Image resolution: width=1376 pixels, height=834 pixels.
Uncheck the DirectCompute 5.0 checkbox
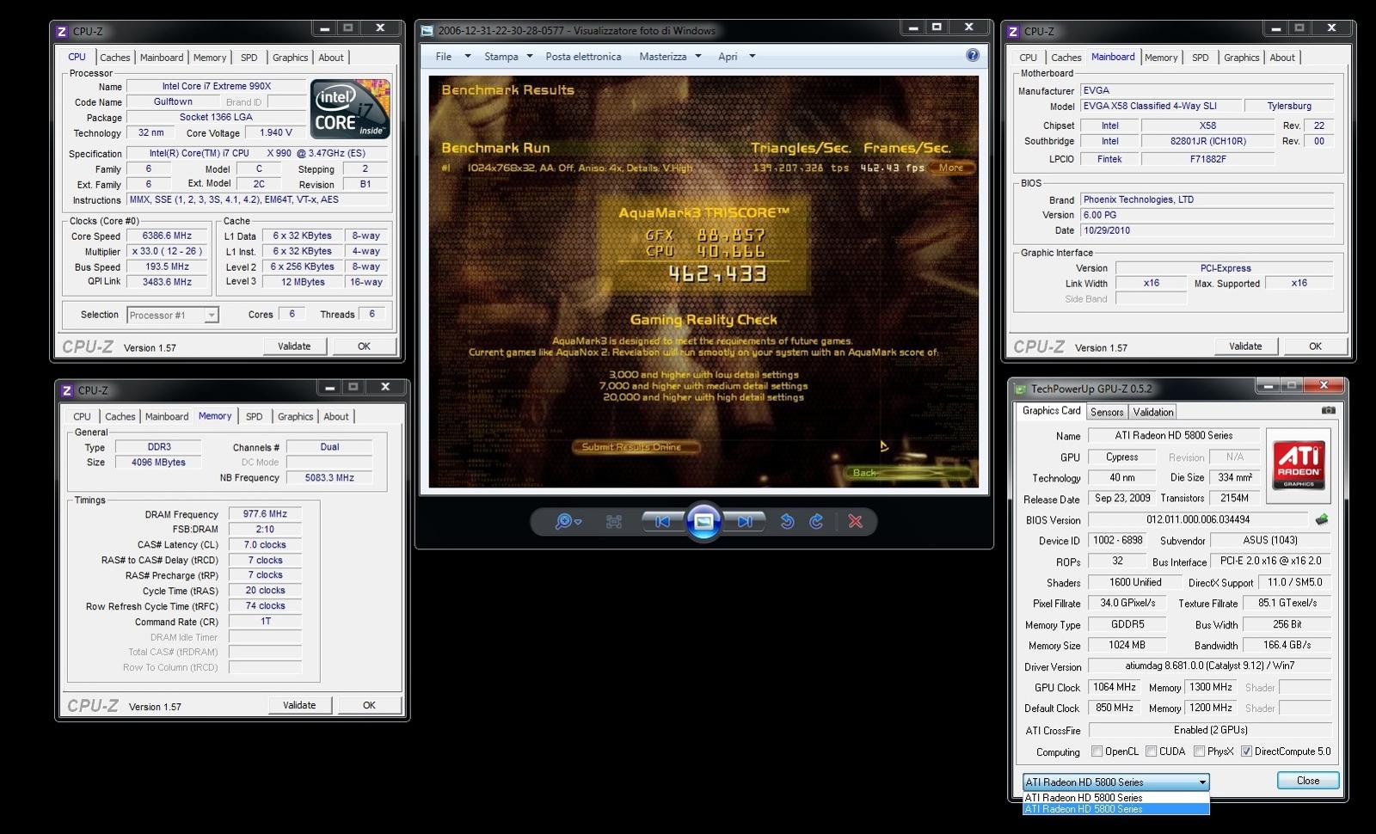coord(1246,751)
